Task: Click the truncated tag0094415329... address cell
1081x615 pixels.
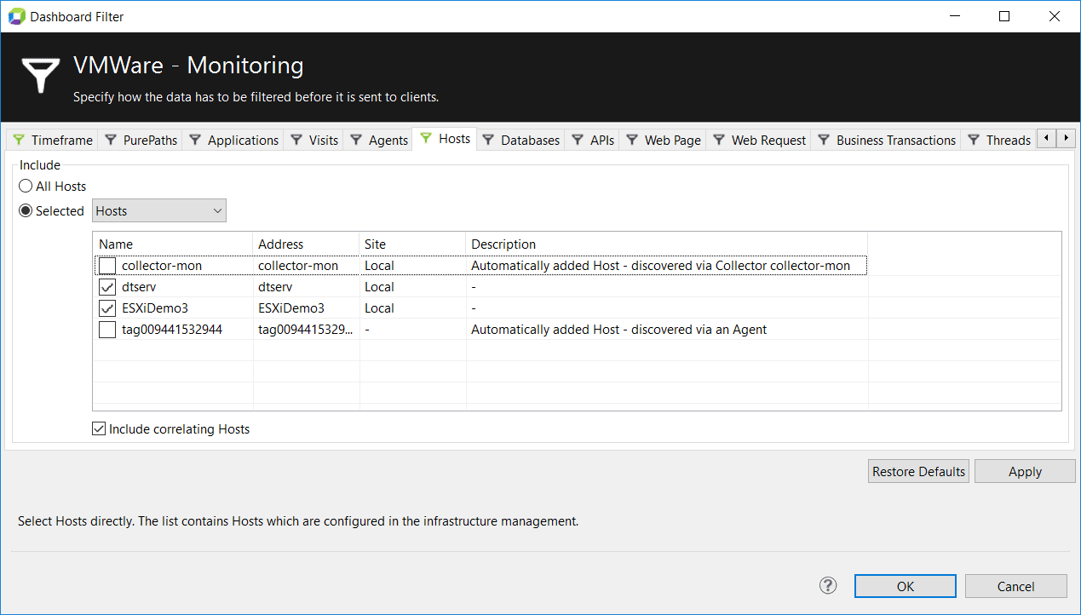Action: click(x=307, y=330)
